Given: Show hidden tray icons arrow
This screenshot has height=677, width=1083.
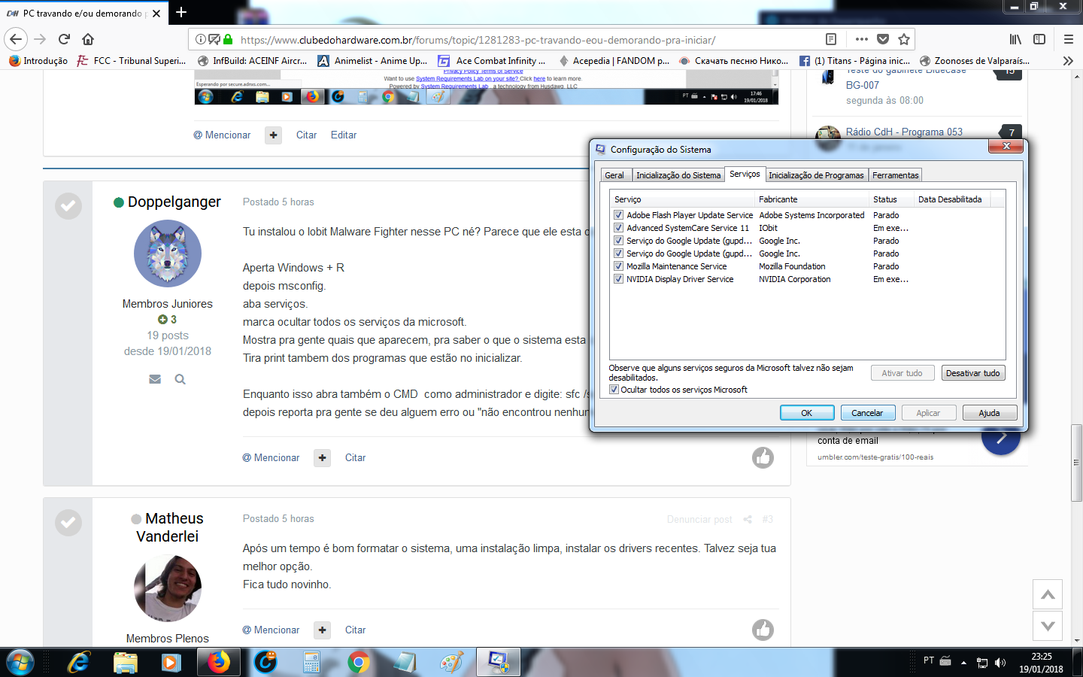Looking at the screenshot, I should coord(963,663).
